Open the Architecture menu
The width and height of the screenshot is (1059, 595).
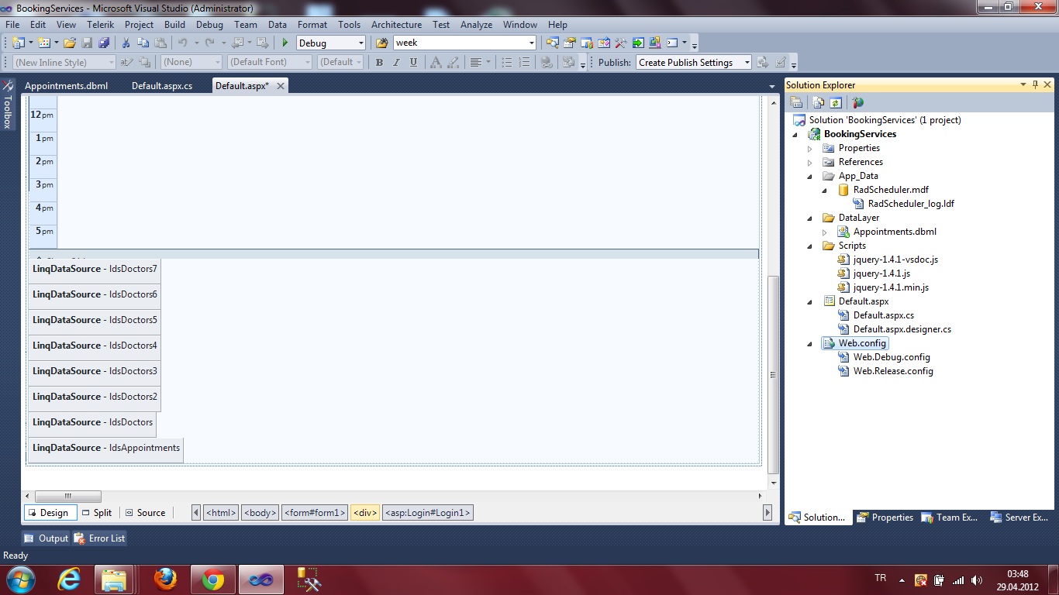[x=396, y=25]
